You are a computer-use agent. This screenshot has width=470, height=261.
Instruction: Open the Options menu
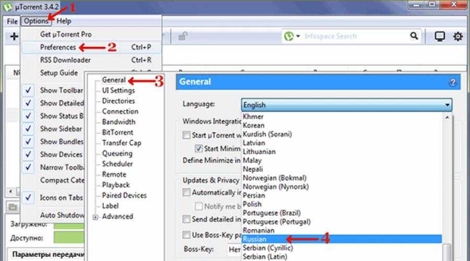tap(36, 21)
